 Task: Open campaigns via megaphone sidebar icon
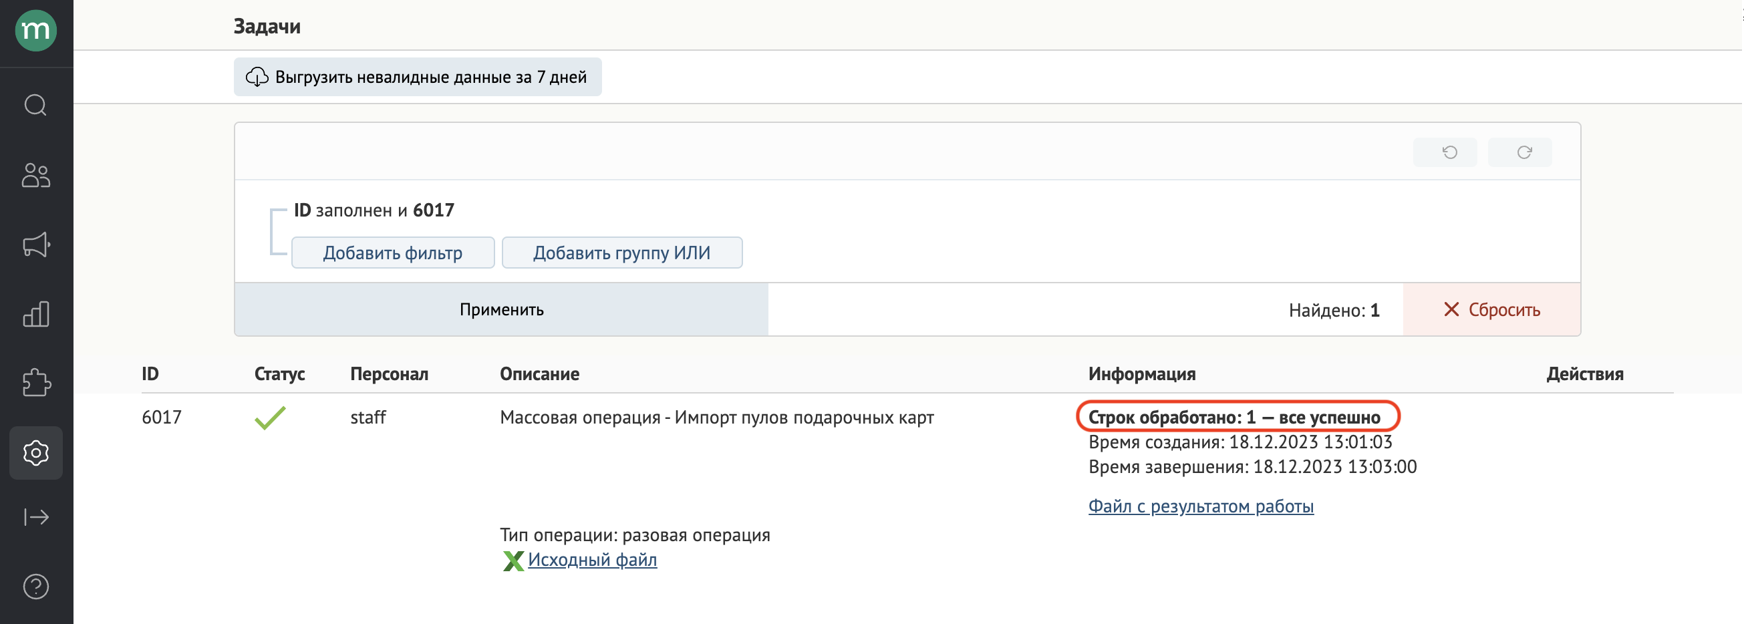click(36, 245)
